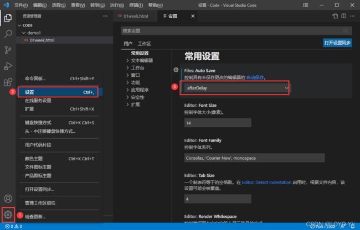Select 产品图标主题 menu entry
Screen dimensions: 360x230
tap(59, 175)
